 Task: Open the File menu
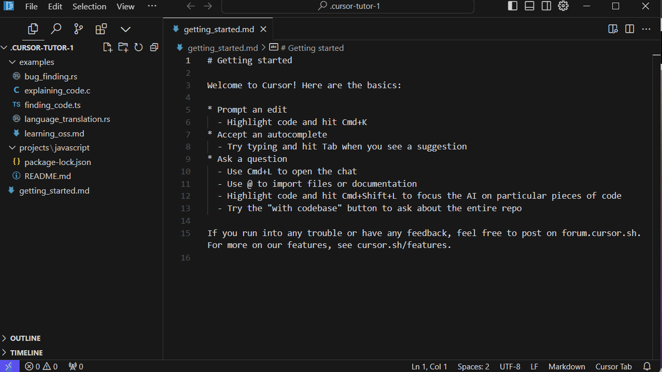tap(31, 6)
